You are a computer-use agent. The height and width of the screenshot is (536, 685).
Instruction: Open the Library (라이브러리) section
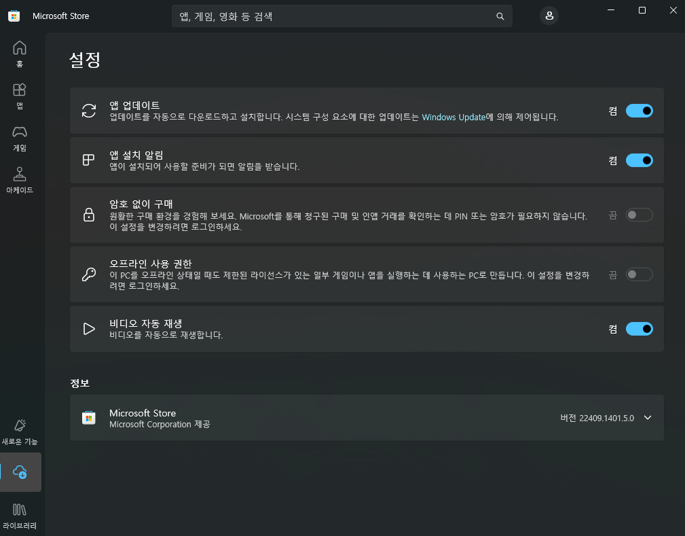20,516
